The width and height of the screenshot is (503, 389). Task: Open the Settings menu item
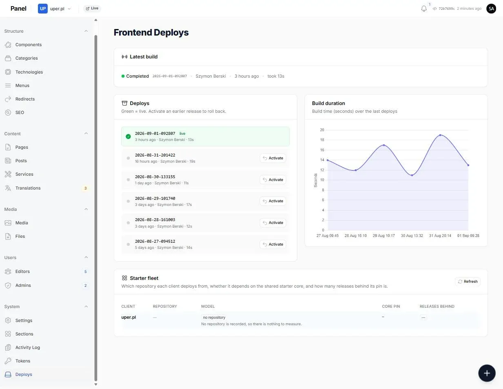coord(46,320)
